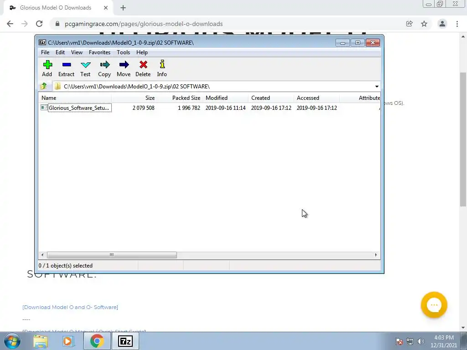This screenshot has width=467, height=350.
Task: Click modified date 2019-09-16 11:14
Action: [225, 108]
